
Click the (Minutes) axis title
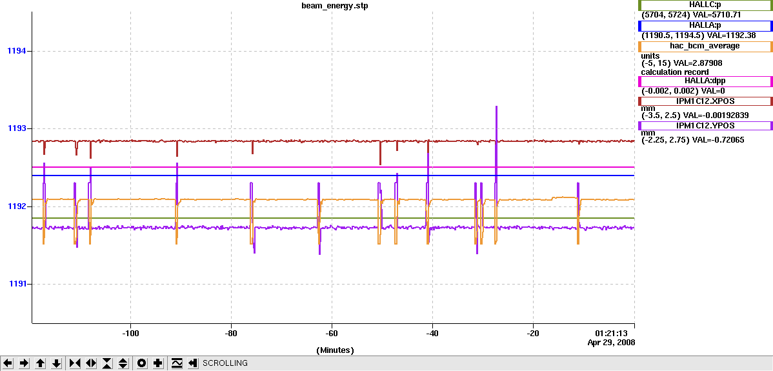(x=335, y=350)
